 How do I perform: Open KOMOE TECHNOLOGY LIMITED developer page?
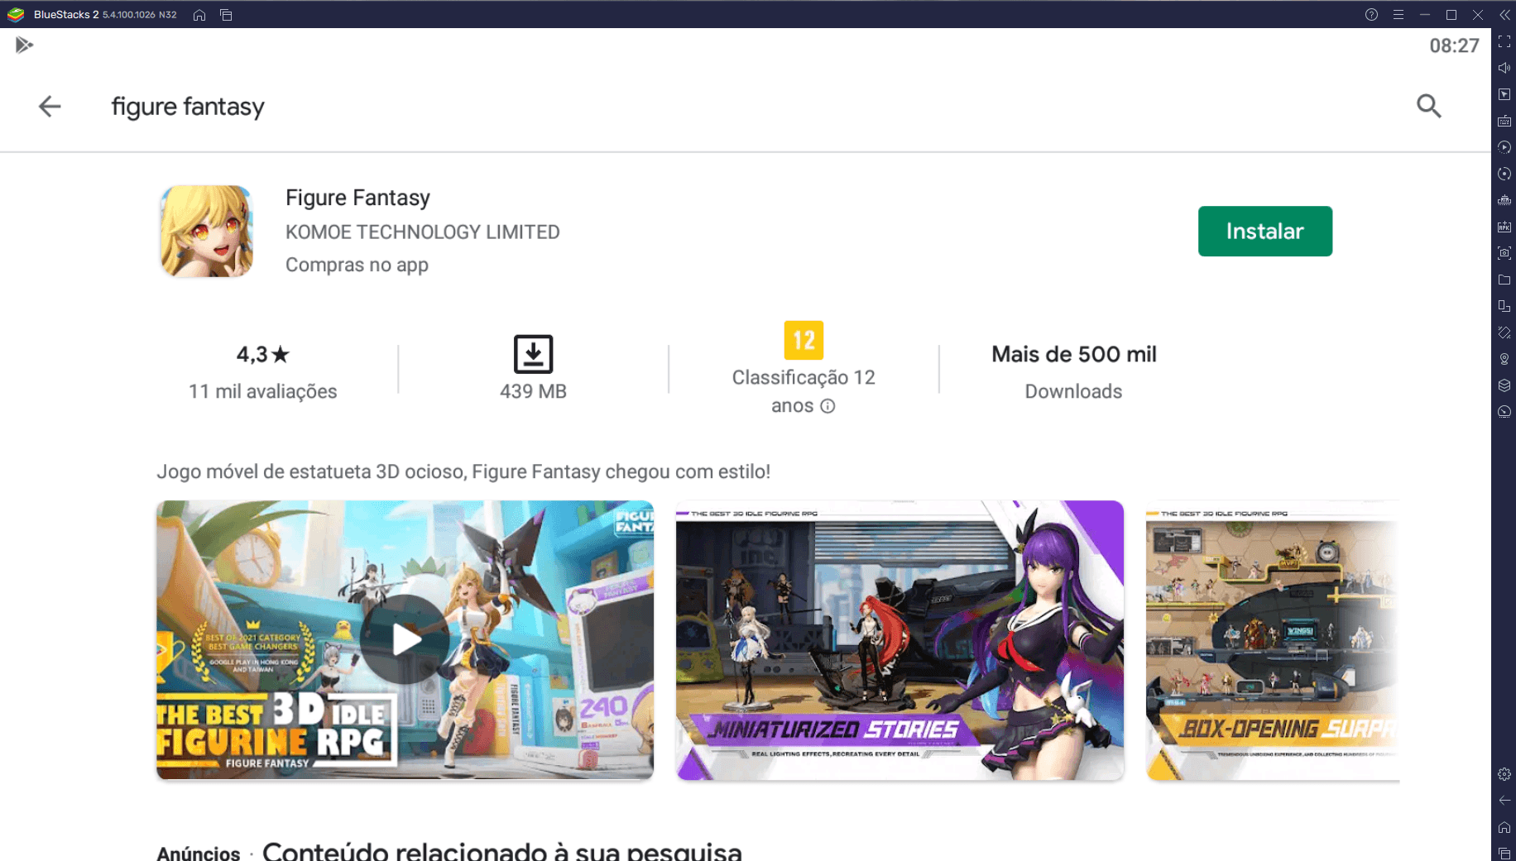click(x=422, y=232)
